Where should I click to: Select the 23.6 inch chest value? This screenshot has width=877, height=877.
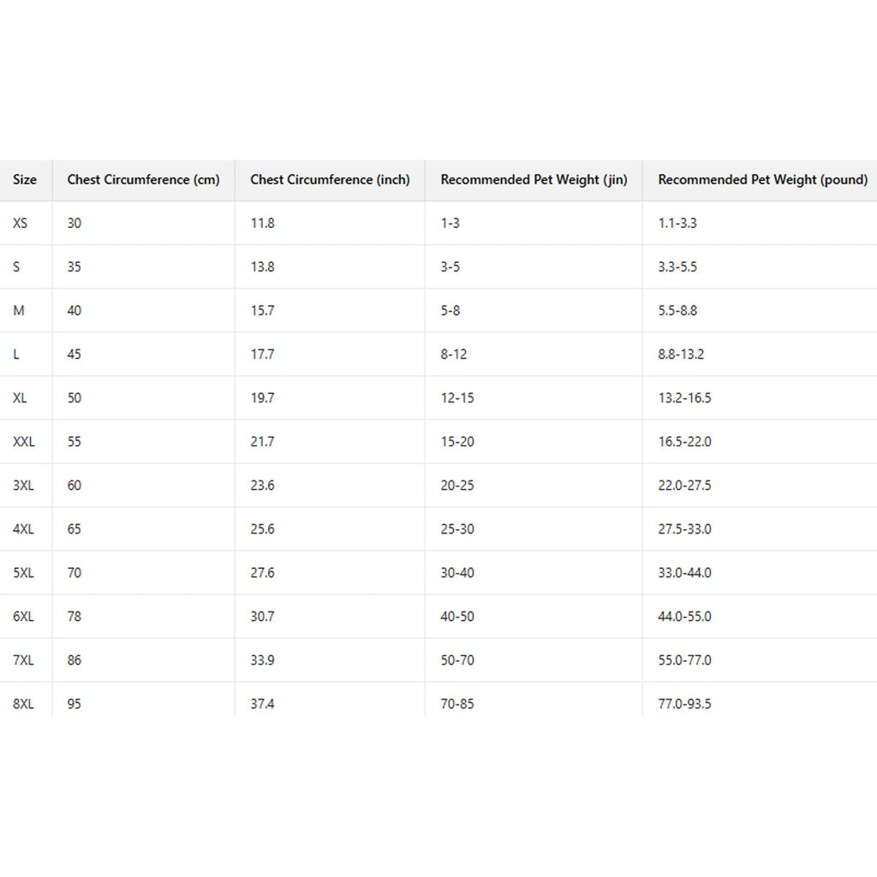(x=262, y=486)
